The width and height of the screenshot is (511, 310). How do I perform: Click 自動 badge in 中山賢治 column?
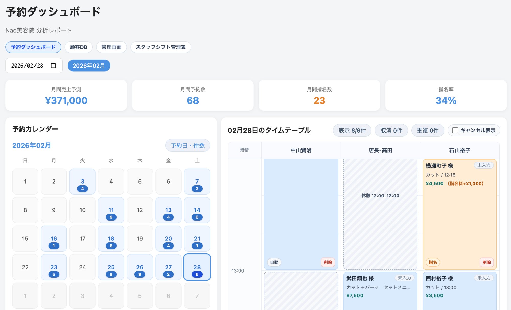274,262
